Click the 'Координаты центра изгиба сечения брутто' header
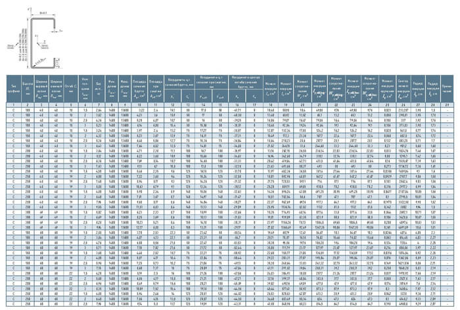The width and height of the screenshot is (460, 310). coord(246,82)
